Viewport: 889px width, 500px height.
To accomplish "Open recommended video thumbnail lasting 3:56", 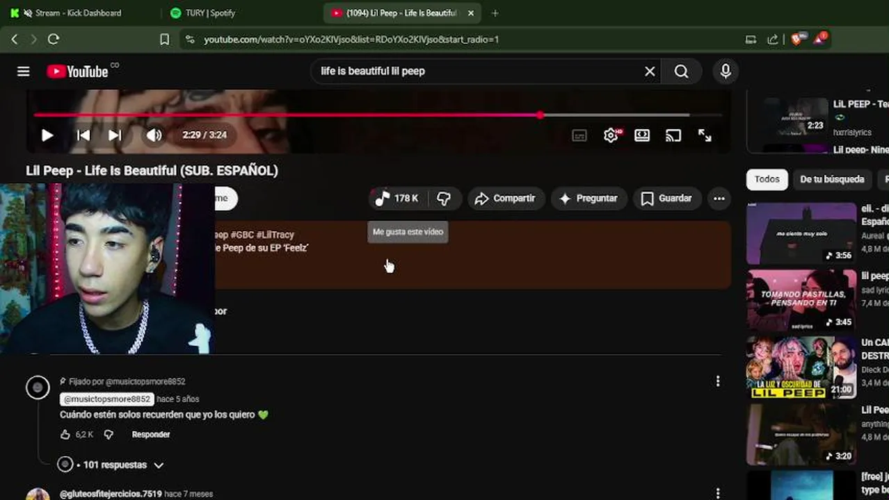I will point(801,233).
